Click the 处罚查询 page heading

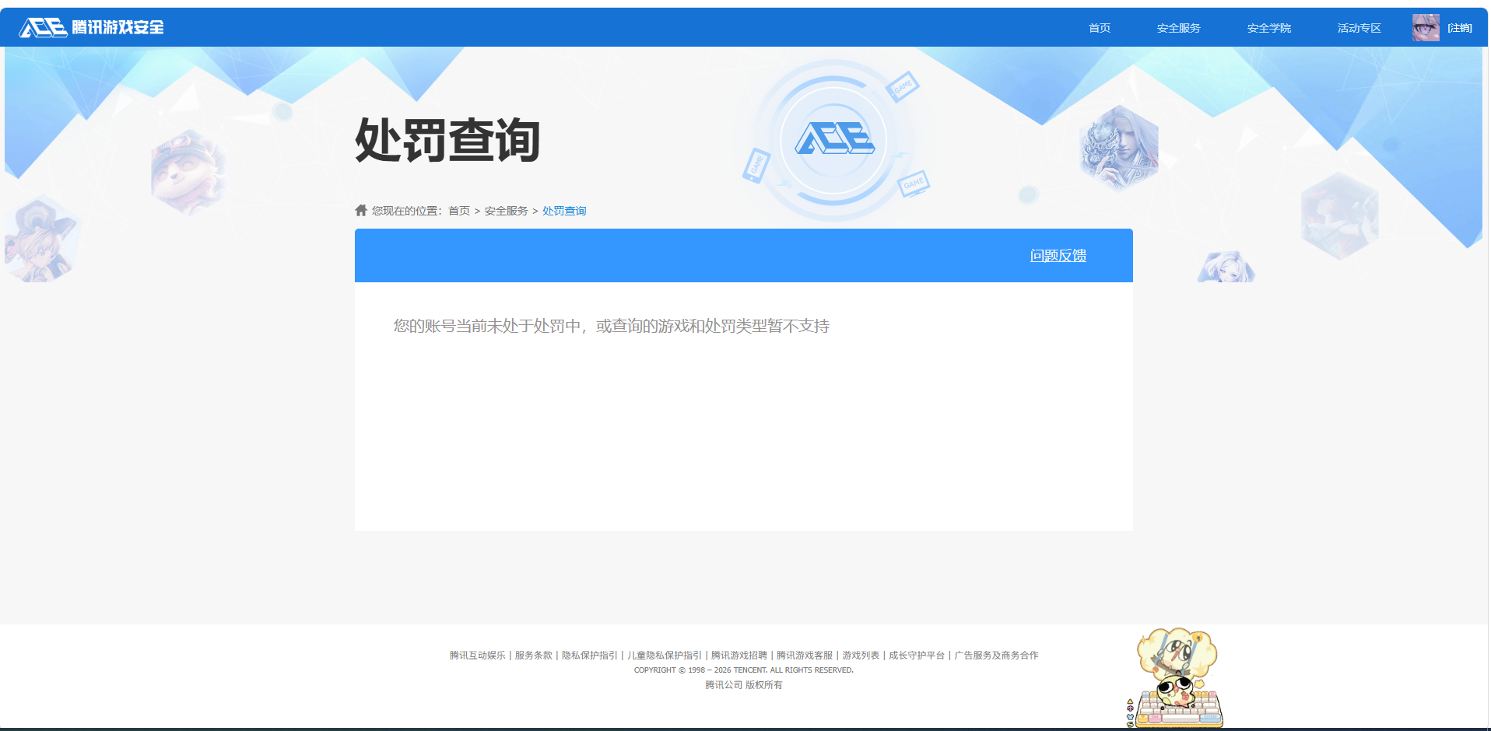[447, 141]
